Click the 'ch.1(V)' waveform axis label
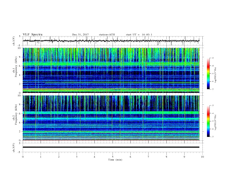The height and width of the screenshot is (176, 228). click(x=14, y=41)
